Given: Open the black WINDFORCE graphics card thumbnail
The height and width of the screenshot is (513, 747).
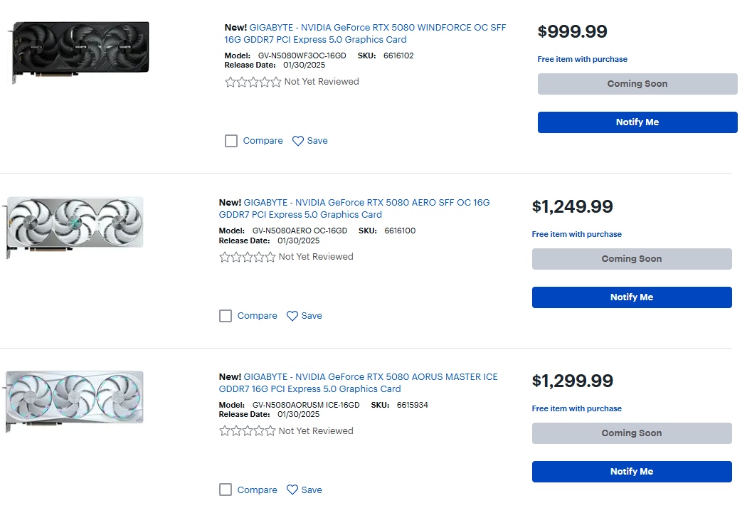Looking at the screenshot, I should (x=80, y=48).
